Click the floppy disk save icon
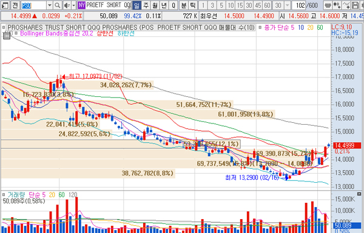The image size is (364, 233). click(355, 5)
